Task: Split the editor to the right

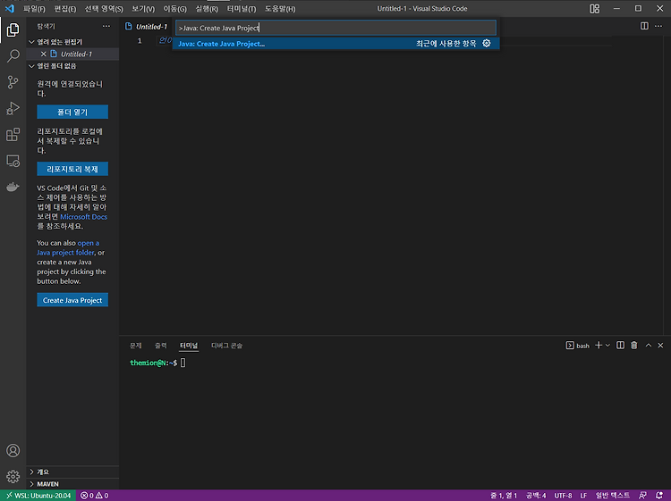Action: (644, 26)
